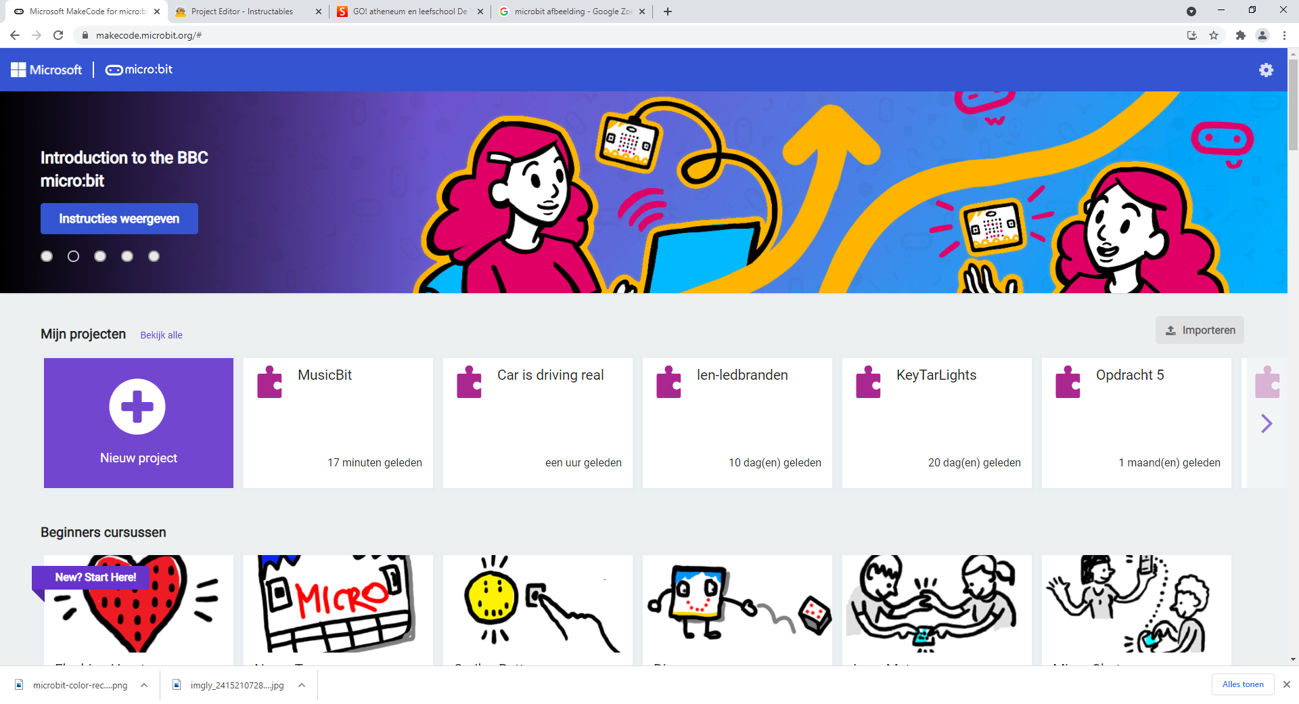Click the browser back arrow
Image resolution: width=1299 pixels, height=704 pixels.
tap(15, 35)
